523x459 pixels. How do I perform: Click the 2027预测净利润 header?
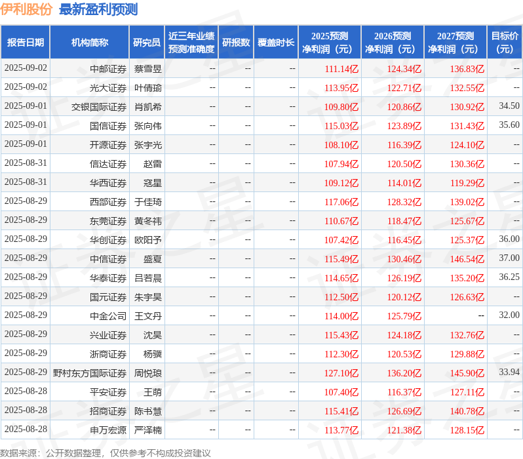tap(455, 43)
